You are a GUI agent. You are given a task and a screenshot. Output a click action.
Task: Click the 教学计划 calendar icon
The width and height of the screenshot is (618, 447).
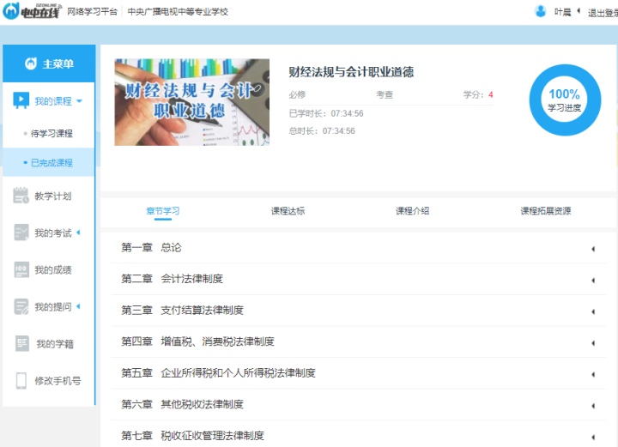click(x=21, y=196)
